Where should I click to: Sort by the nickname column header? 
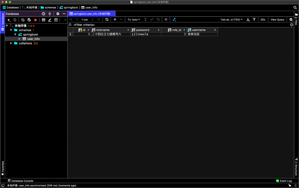click(x=111, y=30)
